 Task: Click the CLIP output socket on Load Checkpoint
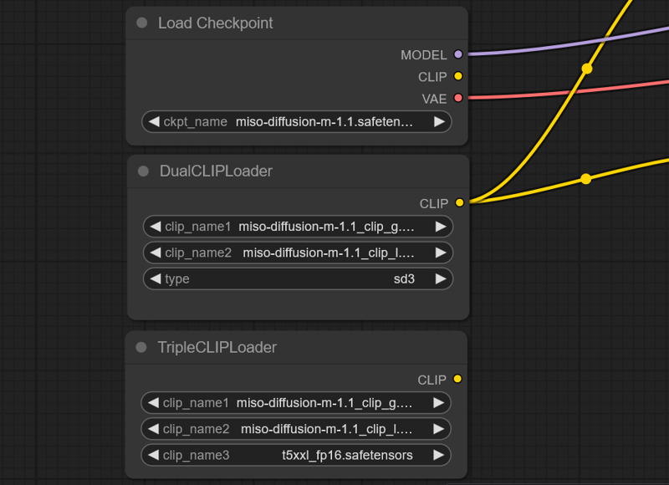pos(458,76)
